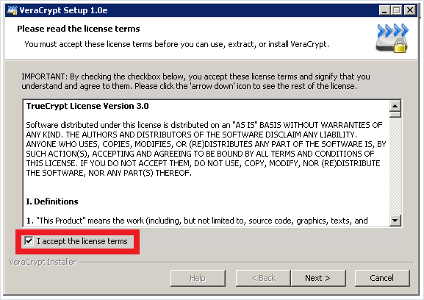424x300 pixels.
Task: Maximize the VeraCrypt Setup window
Action: [x=396, y=10]
